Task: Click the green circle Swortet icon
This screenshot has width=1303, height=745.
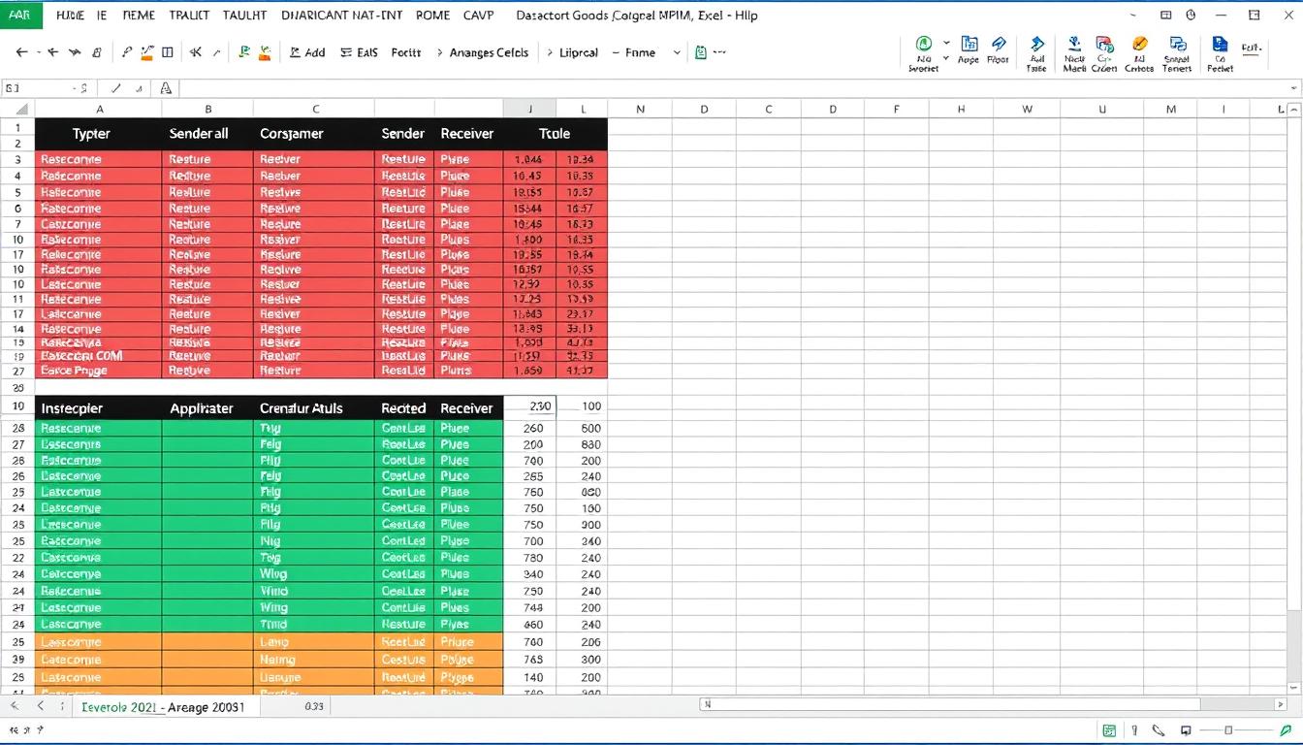Action: [923, 44]
